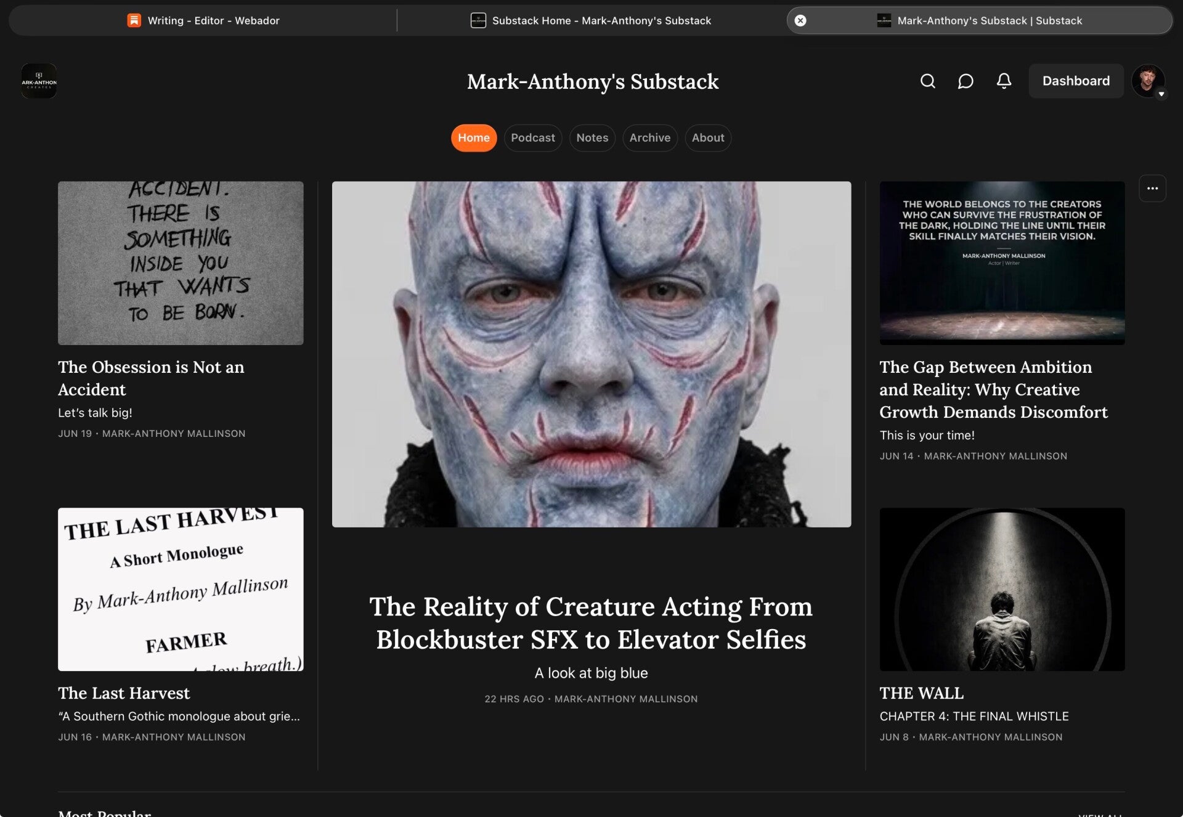The width and height of the screenshot is (1183, 817).
Task: Open the three-dots more options button
Action: tap(1152, 189)
